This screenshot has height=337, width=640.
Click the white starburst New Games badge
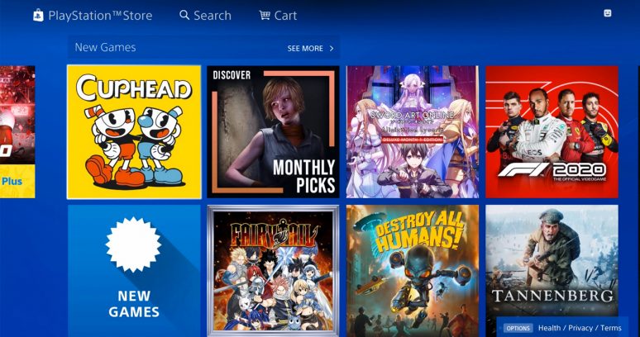(x=133, y=244)
